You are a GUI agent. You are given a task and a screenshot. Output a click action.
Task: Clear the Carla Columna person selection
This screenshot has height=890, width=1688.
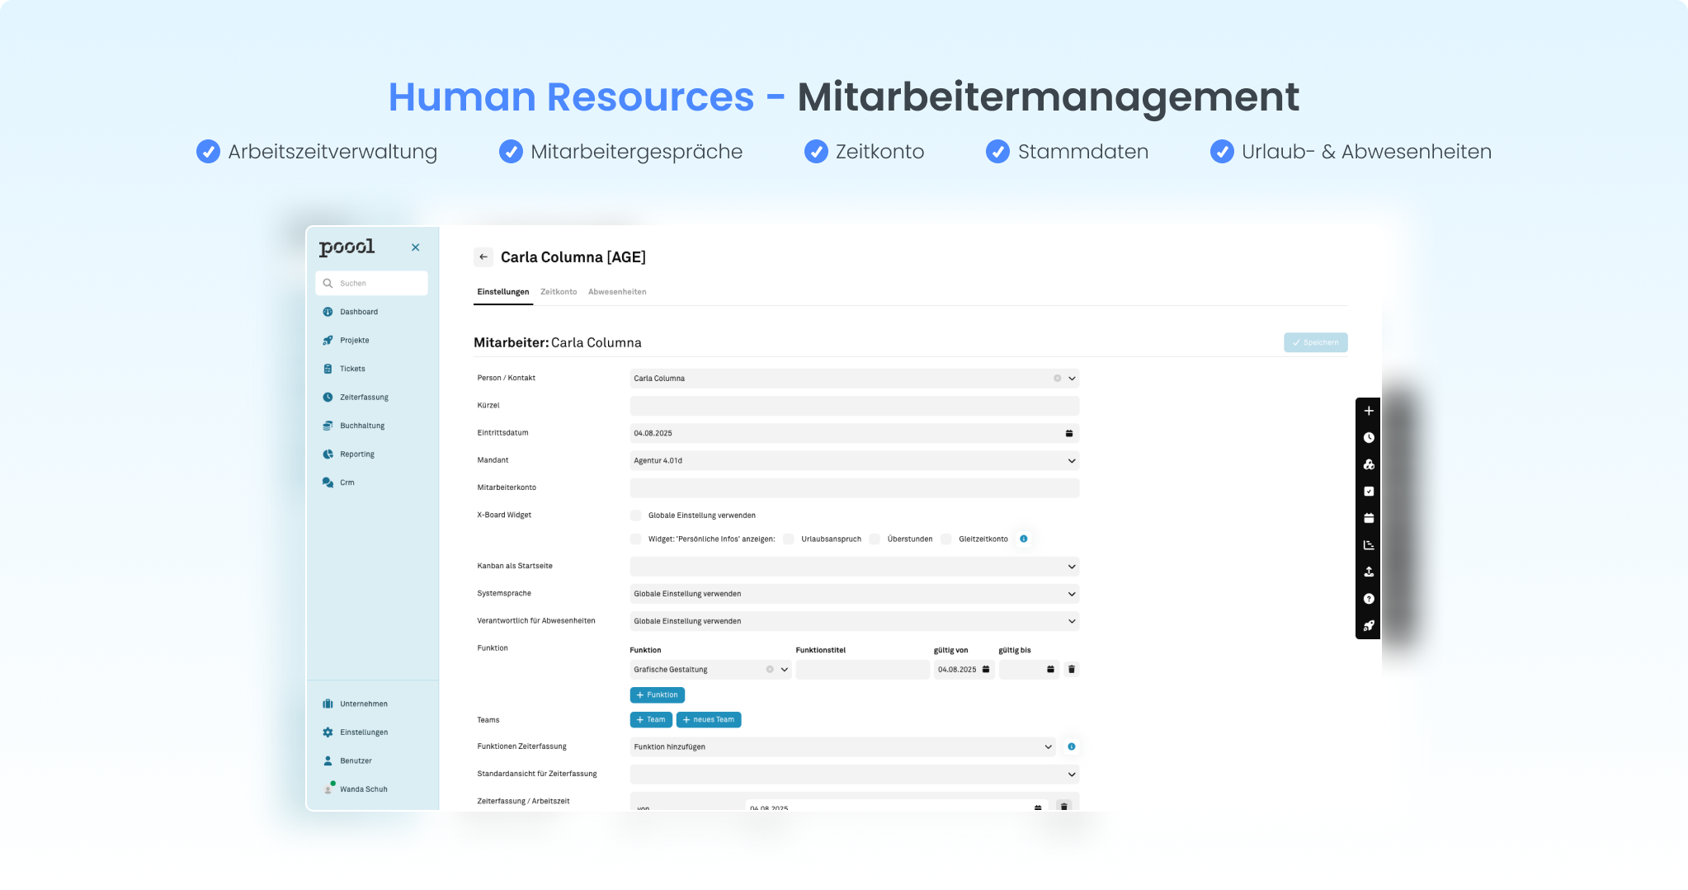(1057, 379)
